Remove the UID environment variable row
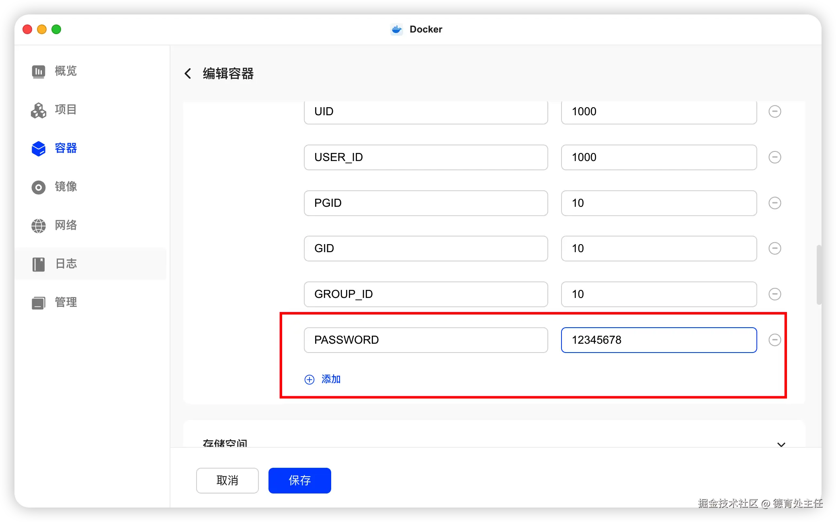The image size is (836, 522). 775,112
